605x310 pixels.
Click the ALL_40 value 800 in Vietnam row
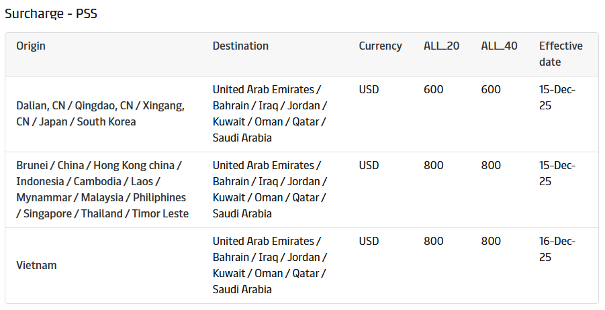click(491, 242)
